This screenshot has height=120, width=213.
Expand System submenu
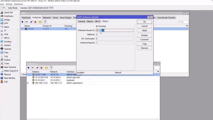18,45
